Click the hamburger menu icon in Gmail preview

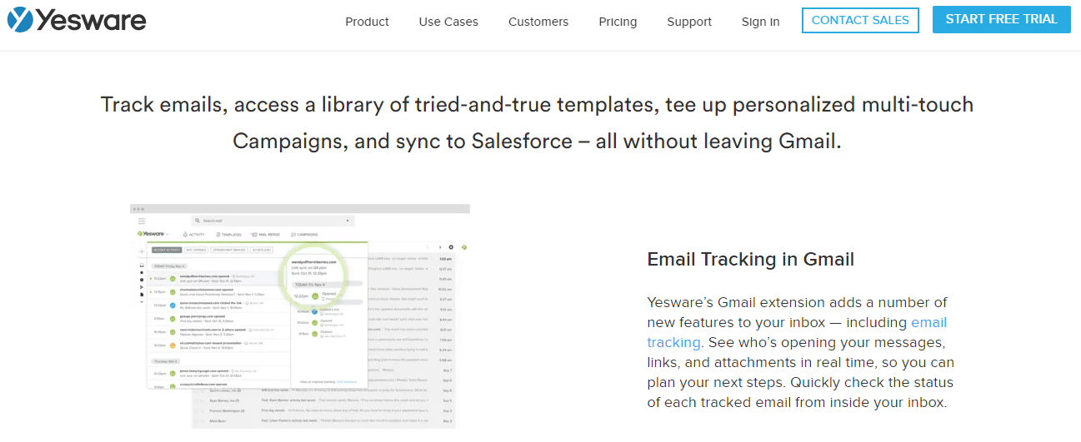point(142,221)
